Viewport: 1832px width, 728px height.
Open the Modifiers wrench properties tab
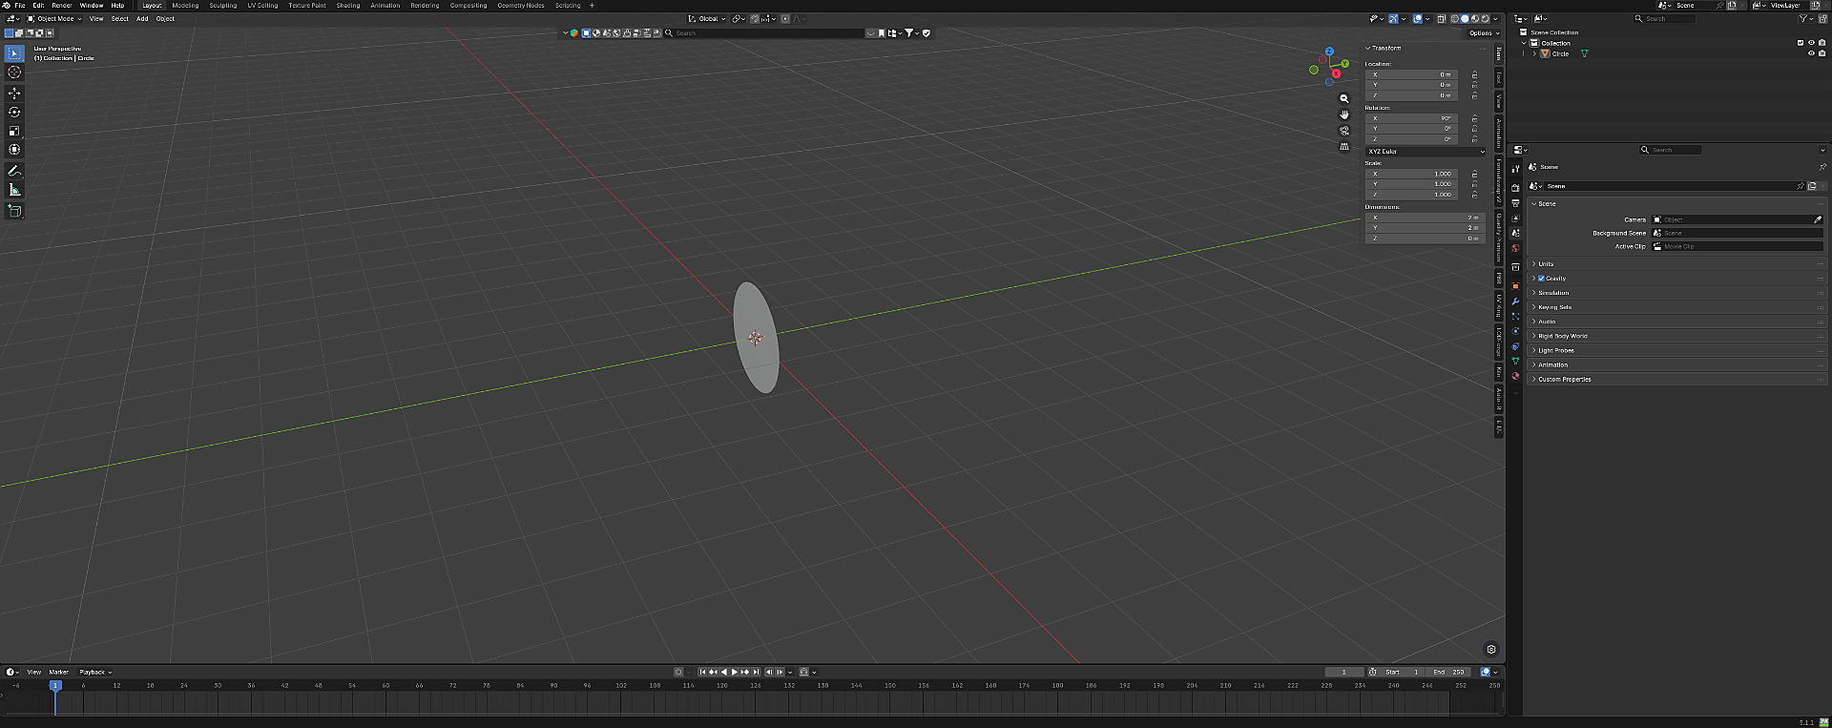click(1515, 302)
